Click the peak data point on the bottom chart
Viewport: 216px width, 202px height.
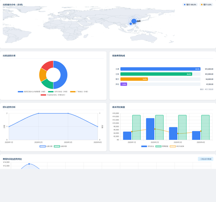pyautogui.click(x=29, y=164)
